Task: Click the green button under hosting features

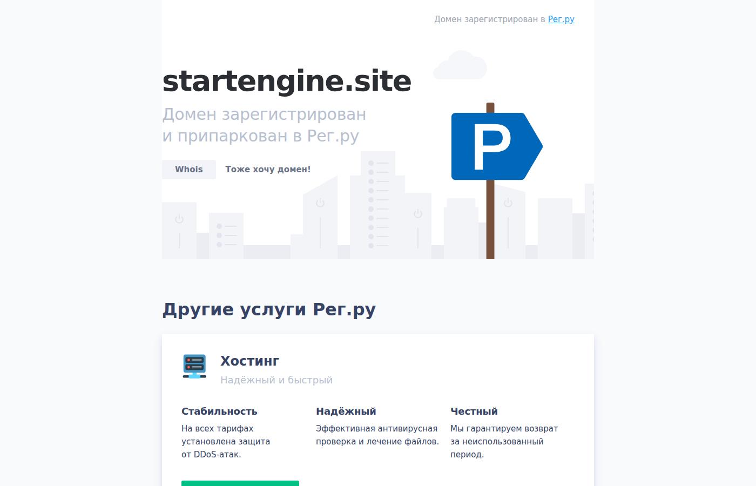Action: click(x=240, y=483)
